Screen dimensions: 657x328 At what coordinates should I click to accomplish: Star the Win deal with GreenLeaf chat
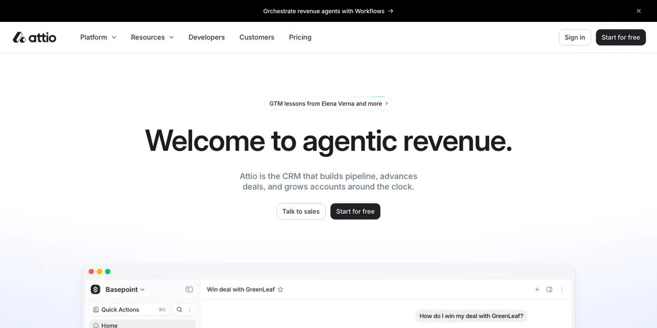coord(280,290)
